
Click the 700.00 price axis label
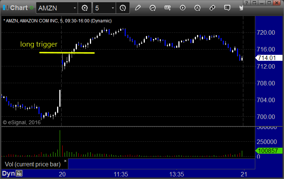pyautogui.click(x=266, y=117)
